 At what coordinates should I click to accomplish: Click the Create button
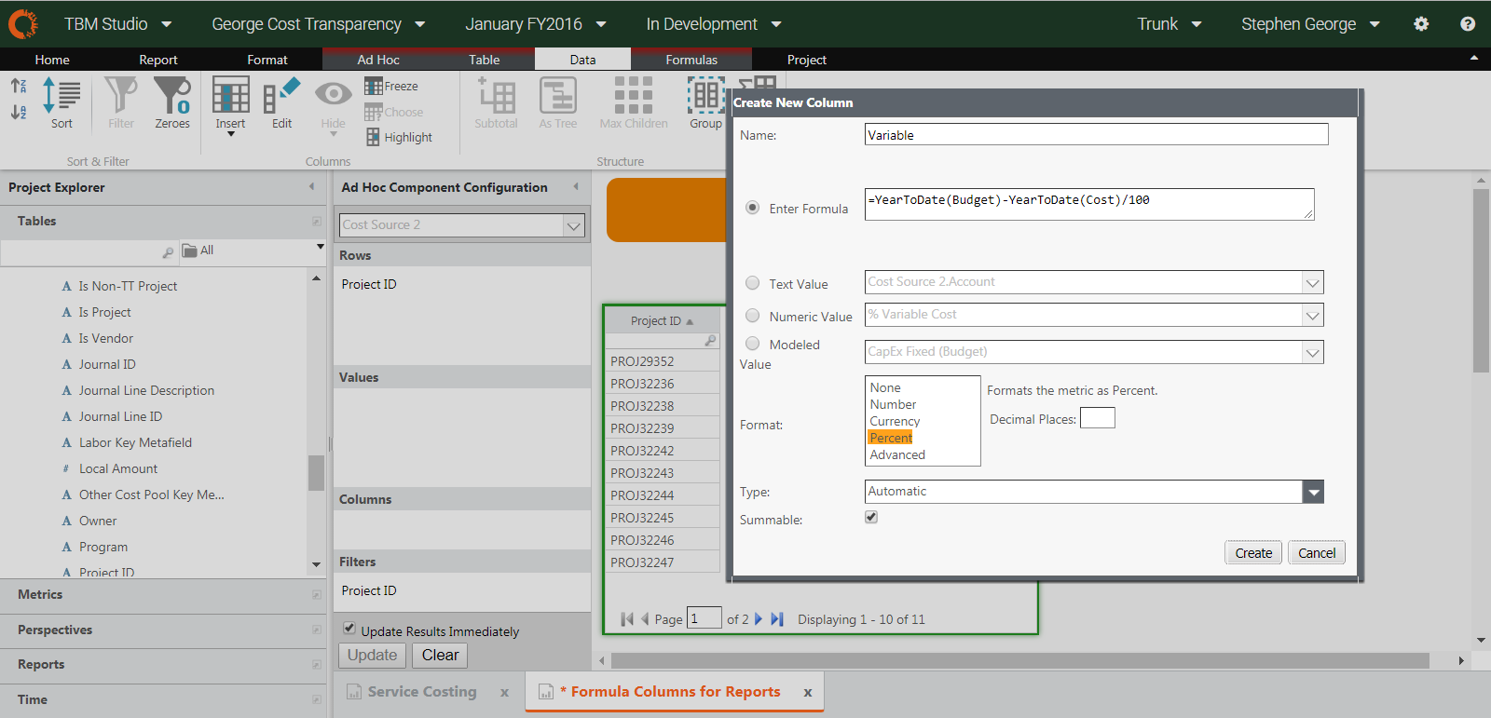coord(1253,553)
